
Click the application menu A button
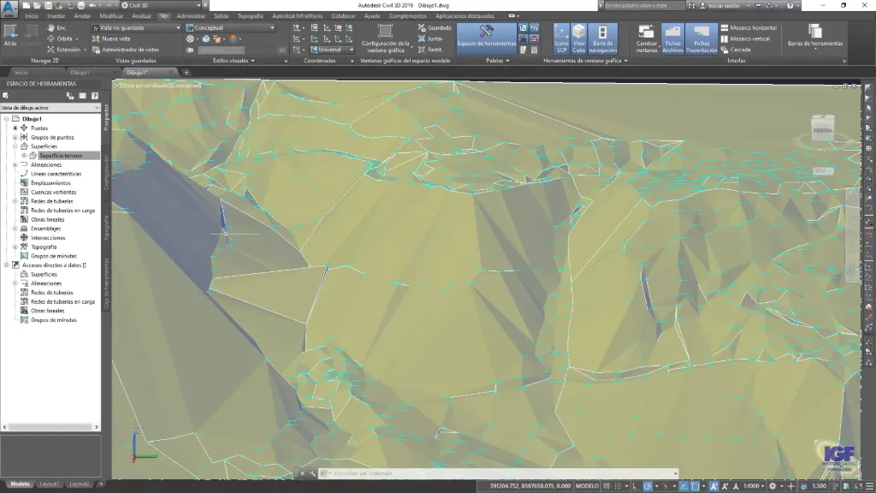pos(9,9)
